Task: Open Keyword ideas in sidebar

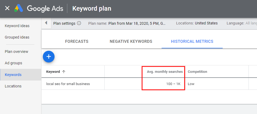Action: tap(17, 26)
